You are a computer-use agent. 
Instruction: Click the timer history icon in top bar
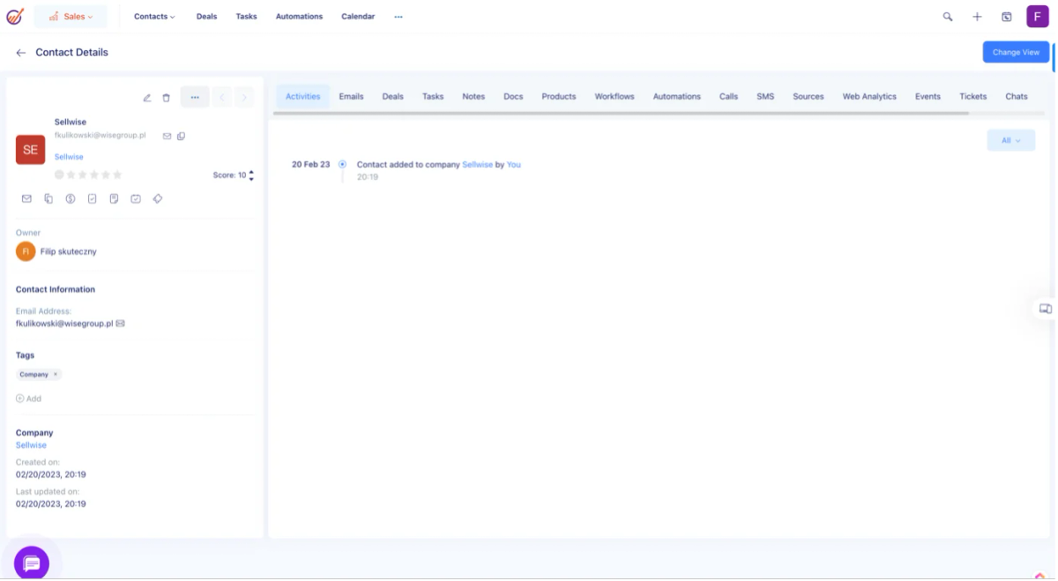point(1007,17)
